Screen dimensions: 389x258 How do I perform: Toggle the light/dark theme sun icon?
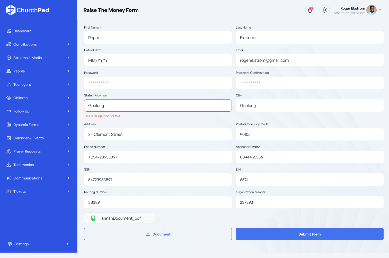(324, 10)
